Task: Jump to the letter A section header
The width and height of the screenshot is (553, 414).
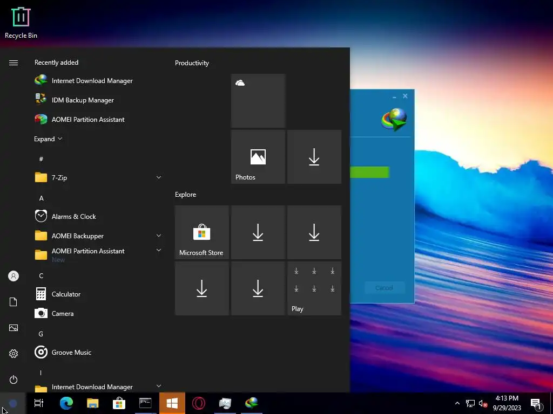Action: 41,198
